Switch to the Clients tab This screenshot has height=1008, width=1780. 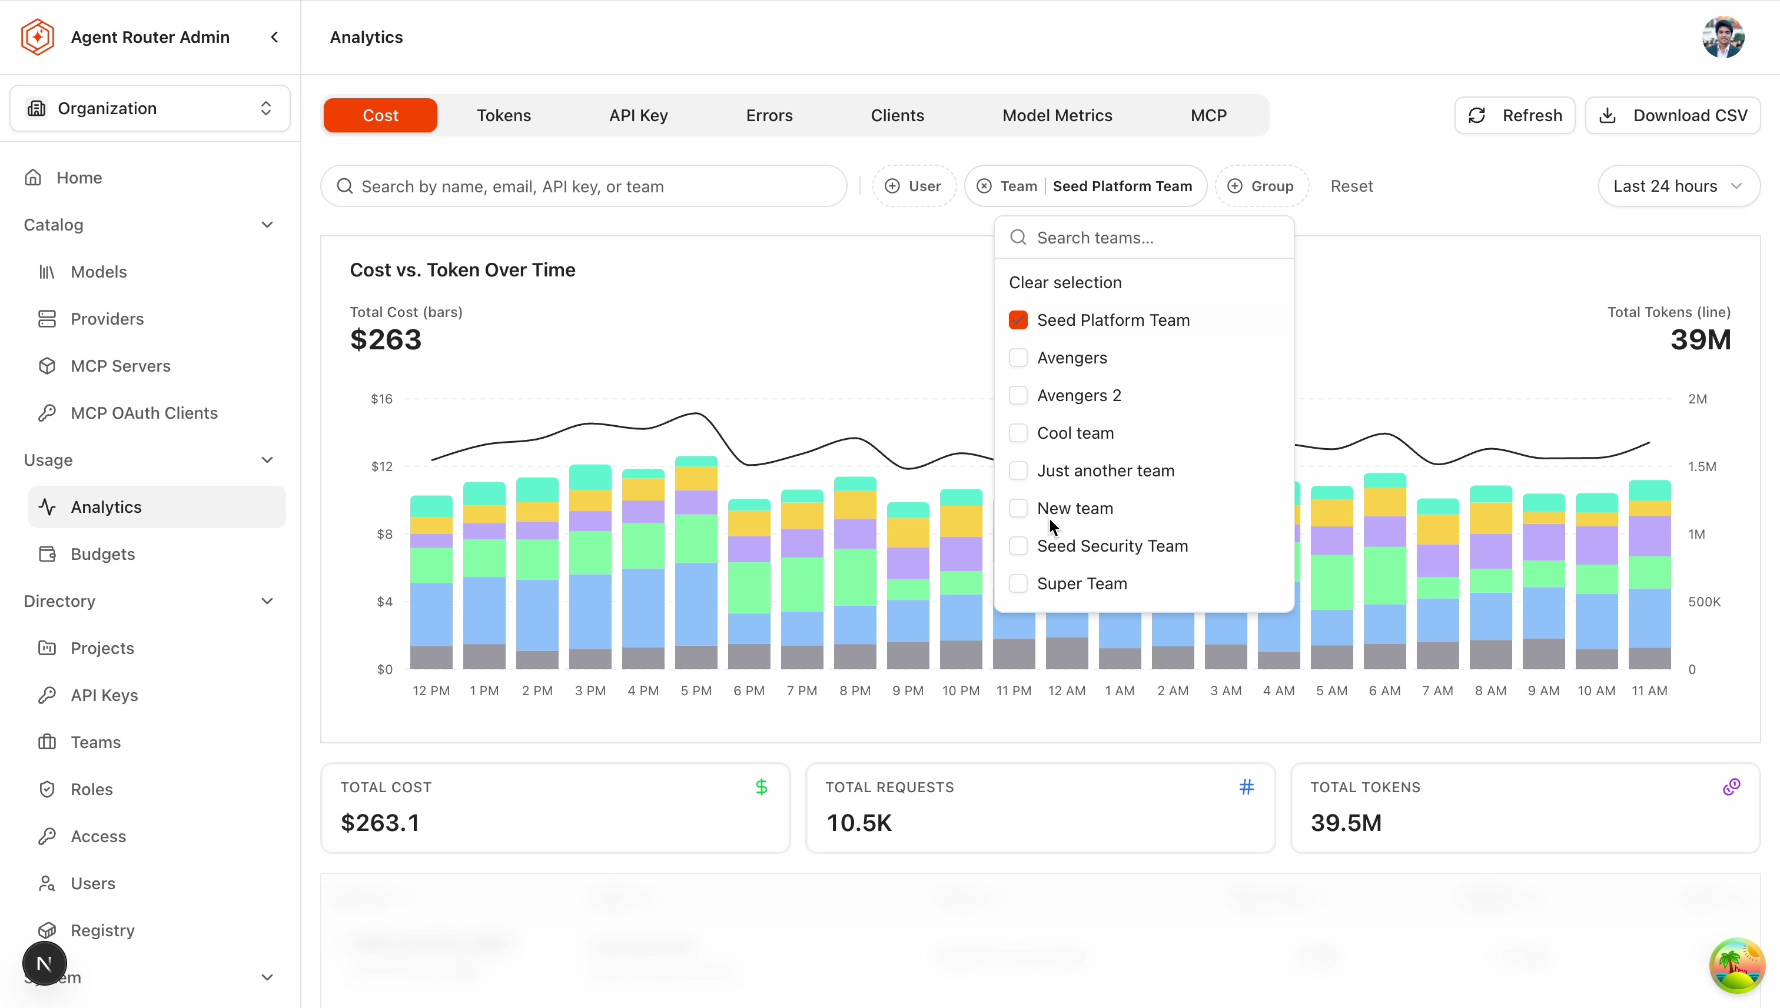(897, 116)
